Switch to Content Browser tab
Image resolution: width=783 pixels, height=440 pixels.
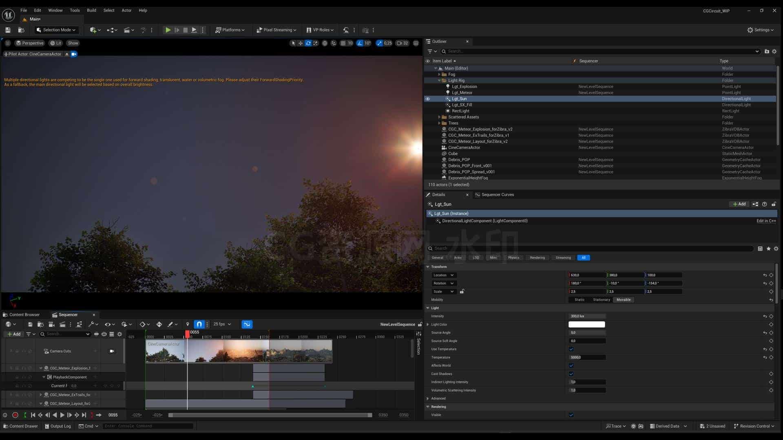21,315
